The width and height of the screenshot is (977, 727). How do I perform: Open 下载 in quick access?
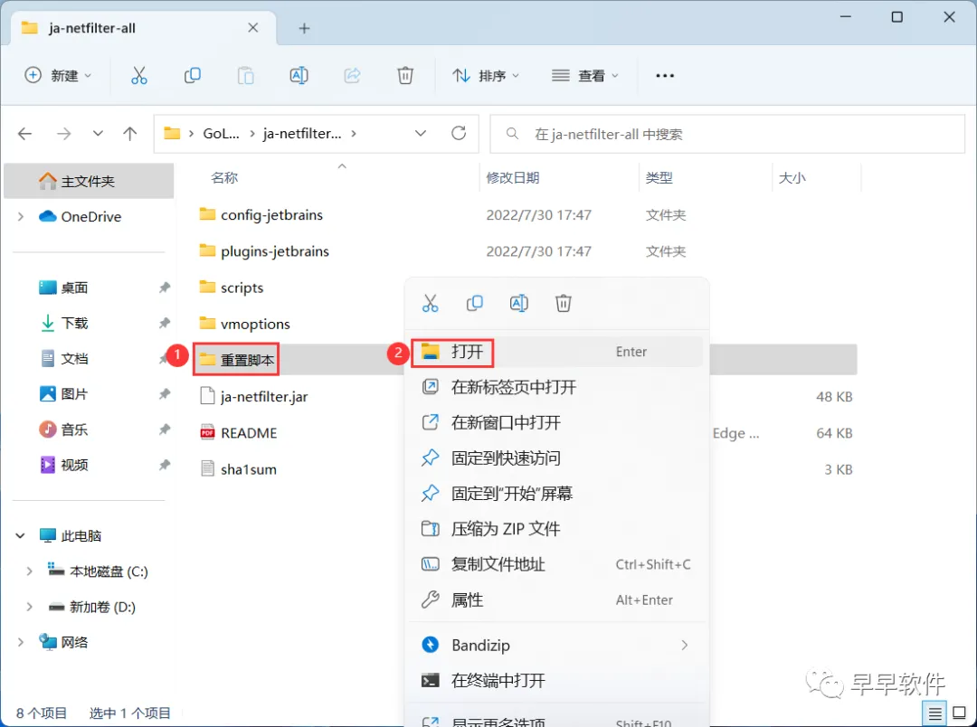[x=75, y=324]
